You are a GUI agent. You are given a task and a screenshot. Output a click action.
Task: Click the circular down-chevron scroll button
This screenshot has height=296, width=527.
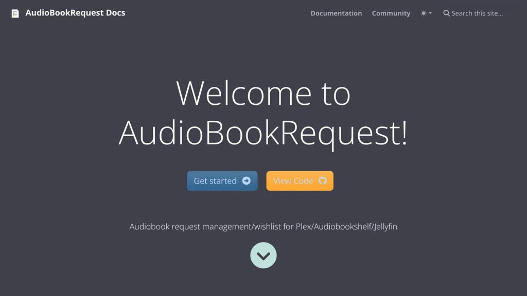[x=263, y=255]
